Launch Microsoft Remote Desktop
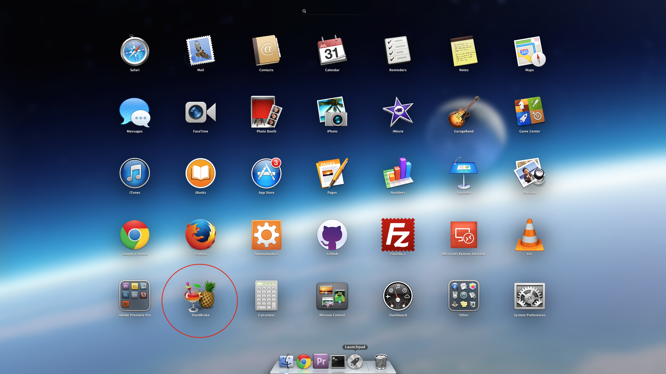The height and width of the screenshot is (374, 666). (x=464, y=235)
